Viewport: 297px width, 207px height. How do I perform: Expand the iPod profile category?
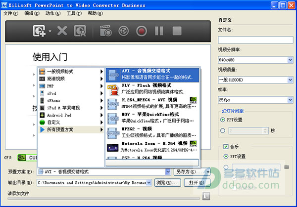[71, 93]
